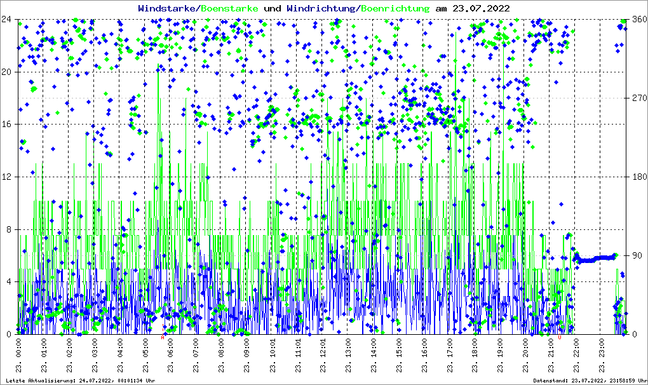Click the blue "Windrichtung" title word

(321, 8)
